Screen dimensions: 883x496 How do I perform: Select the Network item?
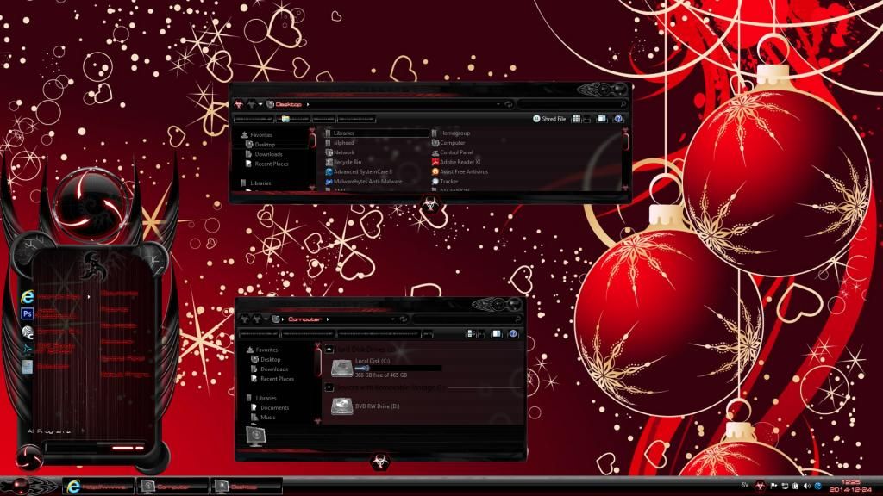[340, 152]
